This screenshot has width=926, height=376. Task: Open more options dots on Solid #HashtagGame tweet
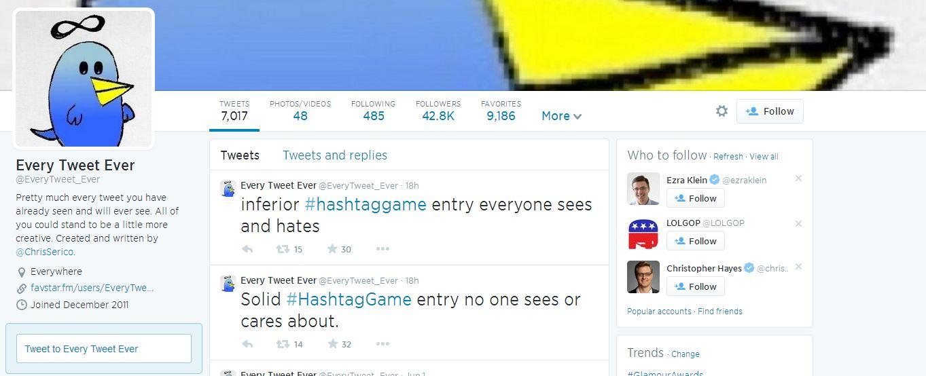coord(382,344)
